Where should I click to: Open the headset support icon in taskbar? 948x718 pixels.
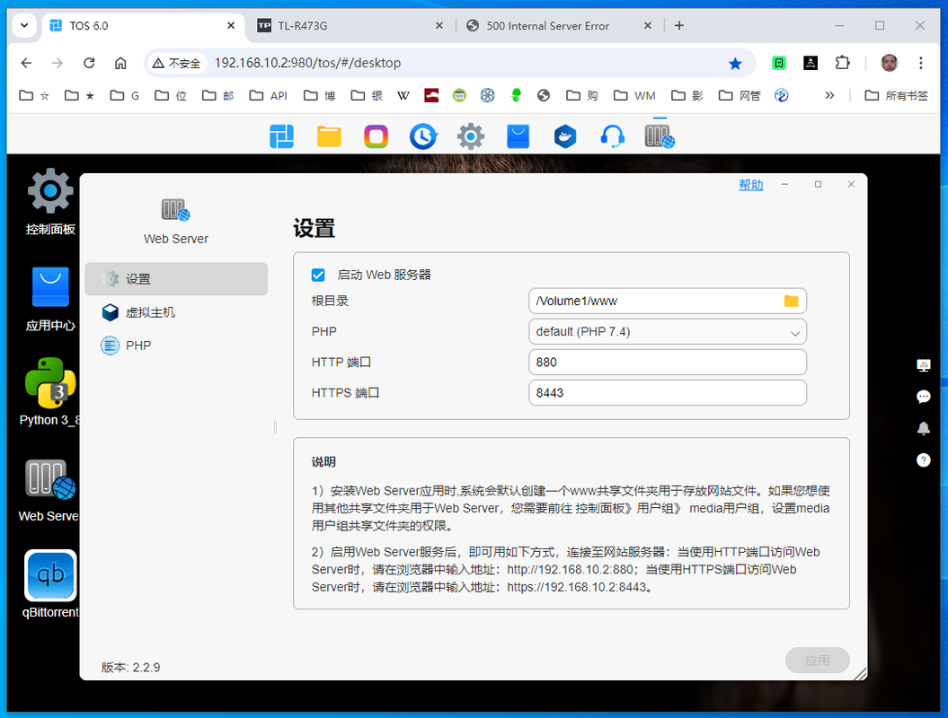coord(613,136)
